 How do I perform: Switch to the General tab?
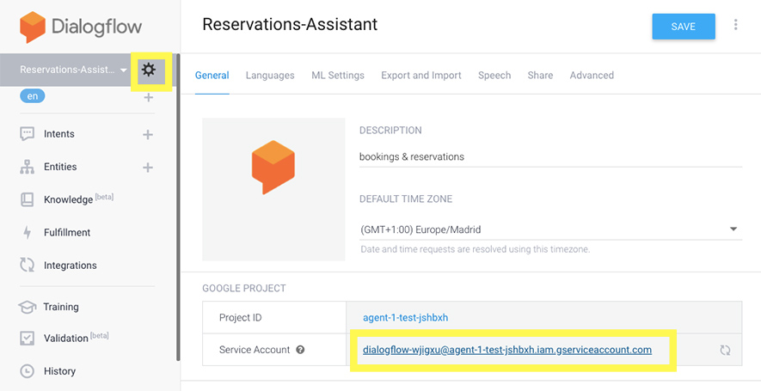point(212,76)
